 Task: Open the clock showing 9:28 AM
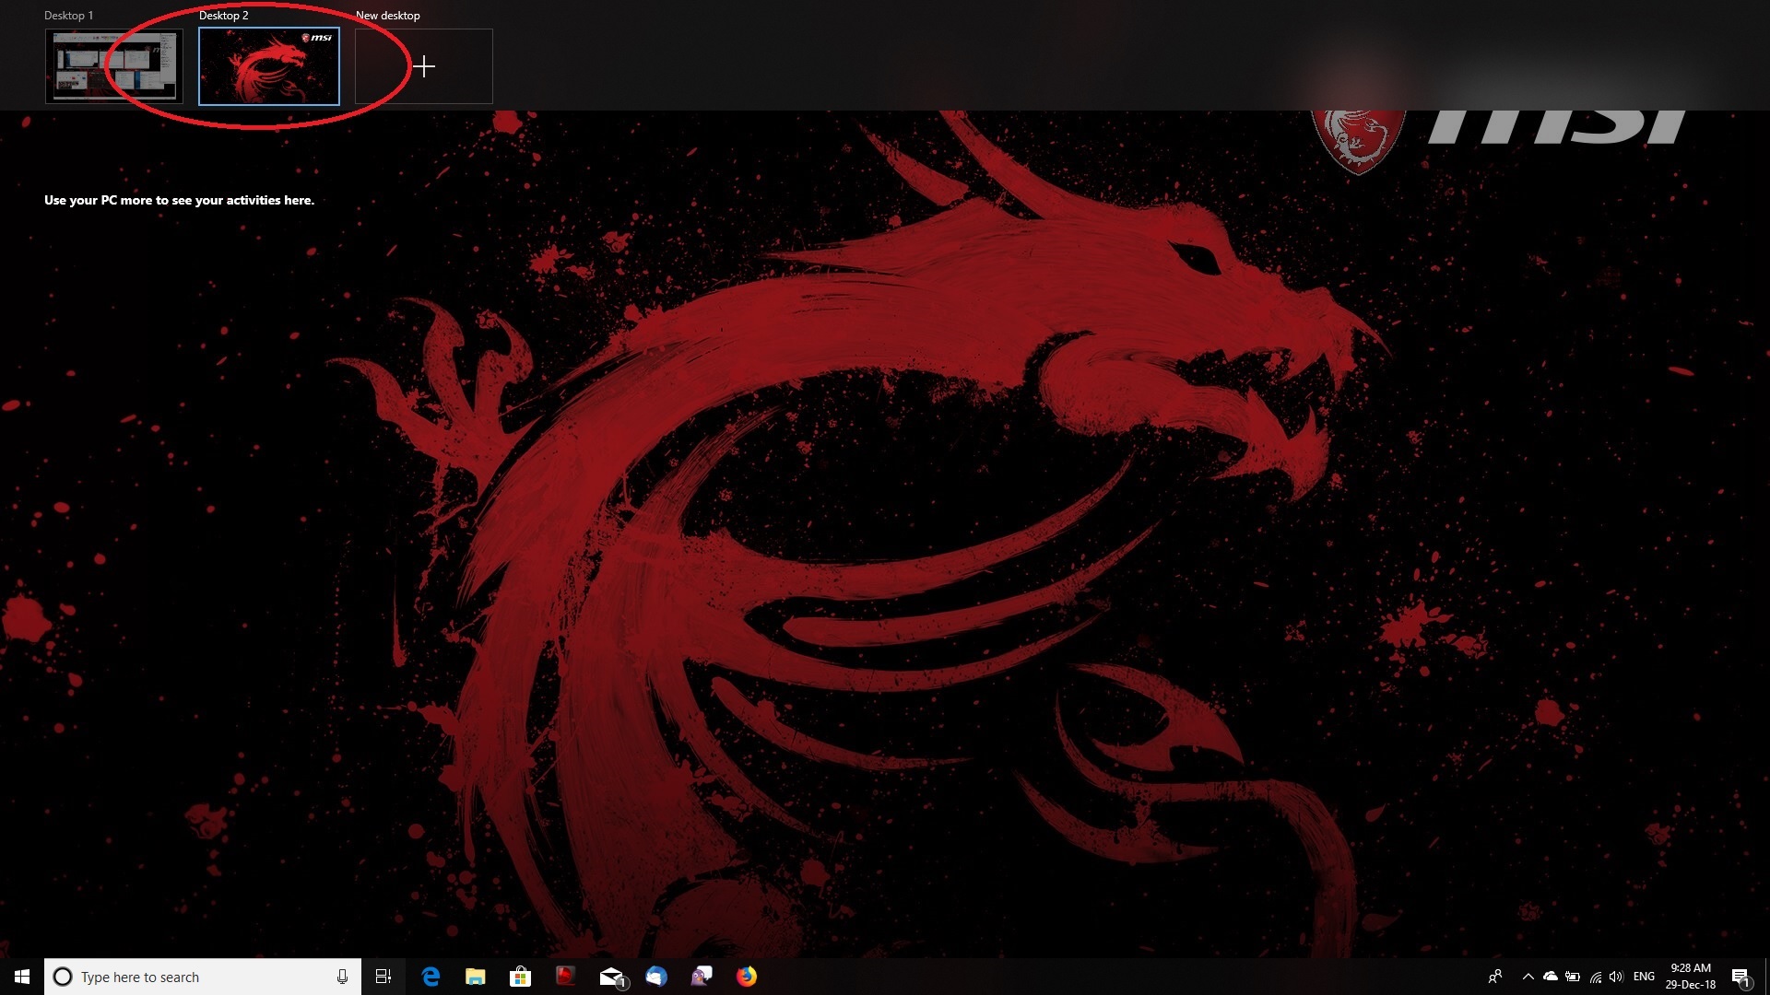pyautogui.click(x=1691, y=977)
